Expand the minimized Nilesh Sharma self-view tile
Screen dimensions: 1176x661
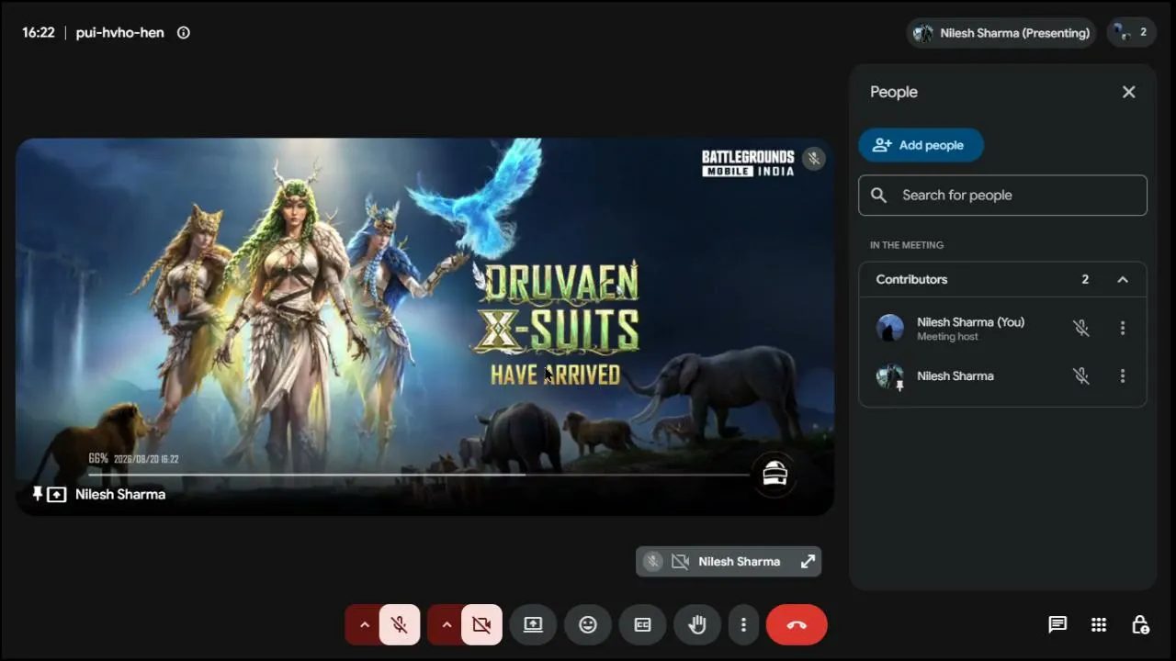point(808,562)
